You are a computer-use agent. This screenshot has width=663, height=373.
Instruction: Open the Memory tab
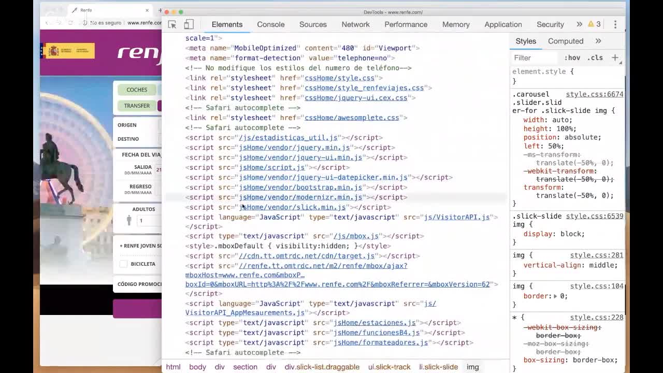(456, 24)
